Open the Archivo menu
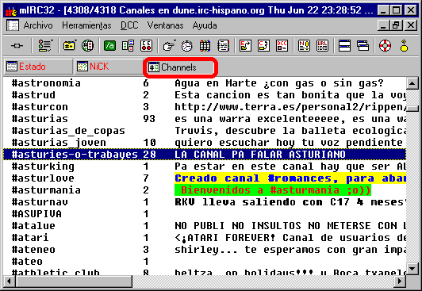Screen dimensions: 422x291 point(38,25)
